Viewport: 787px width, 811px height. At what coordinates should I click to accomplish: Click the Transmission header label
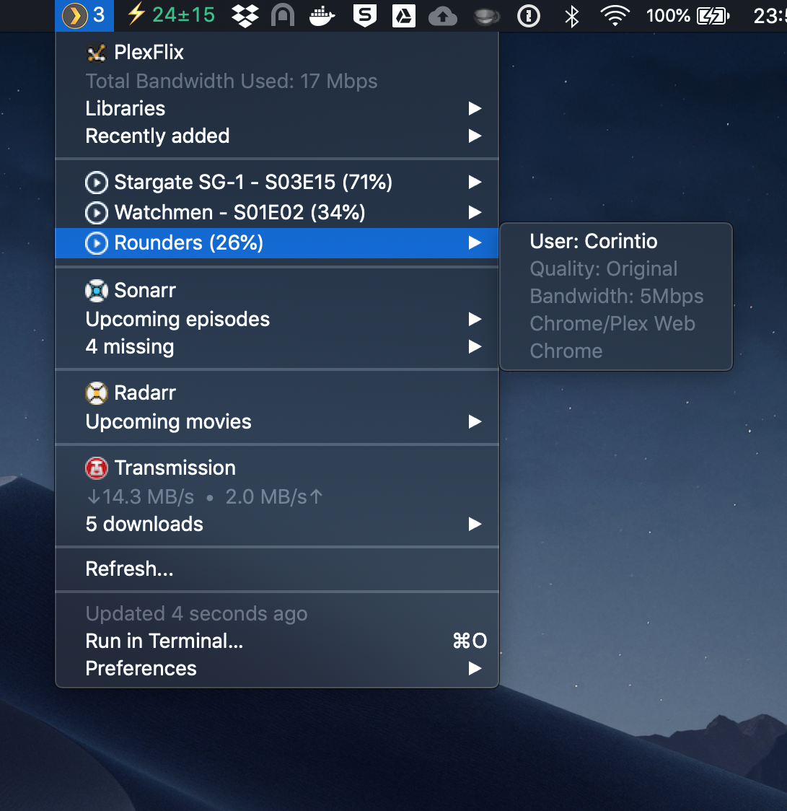[175, 468]
